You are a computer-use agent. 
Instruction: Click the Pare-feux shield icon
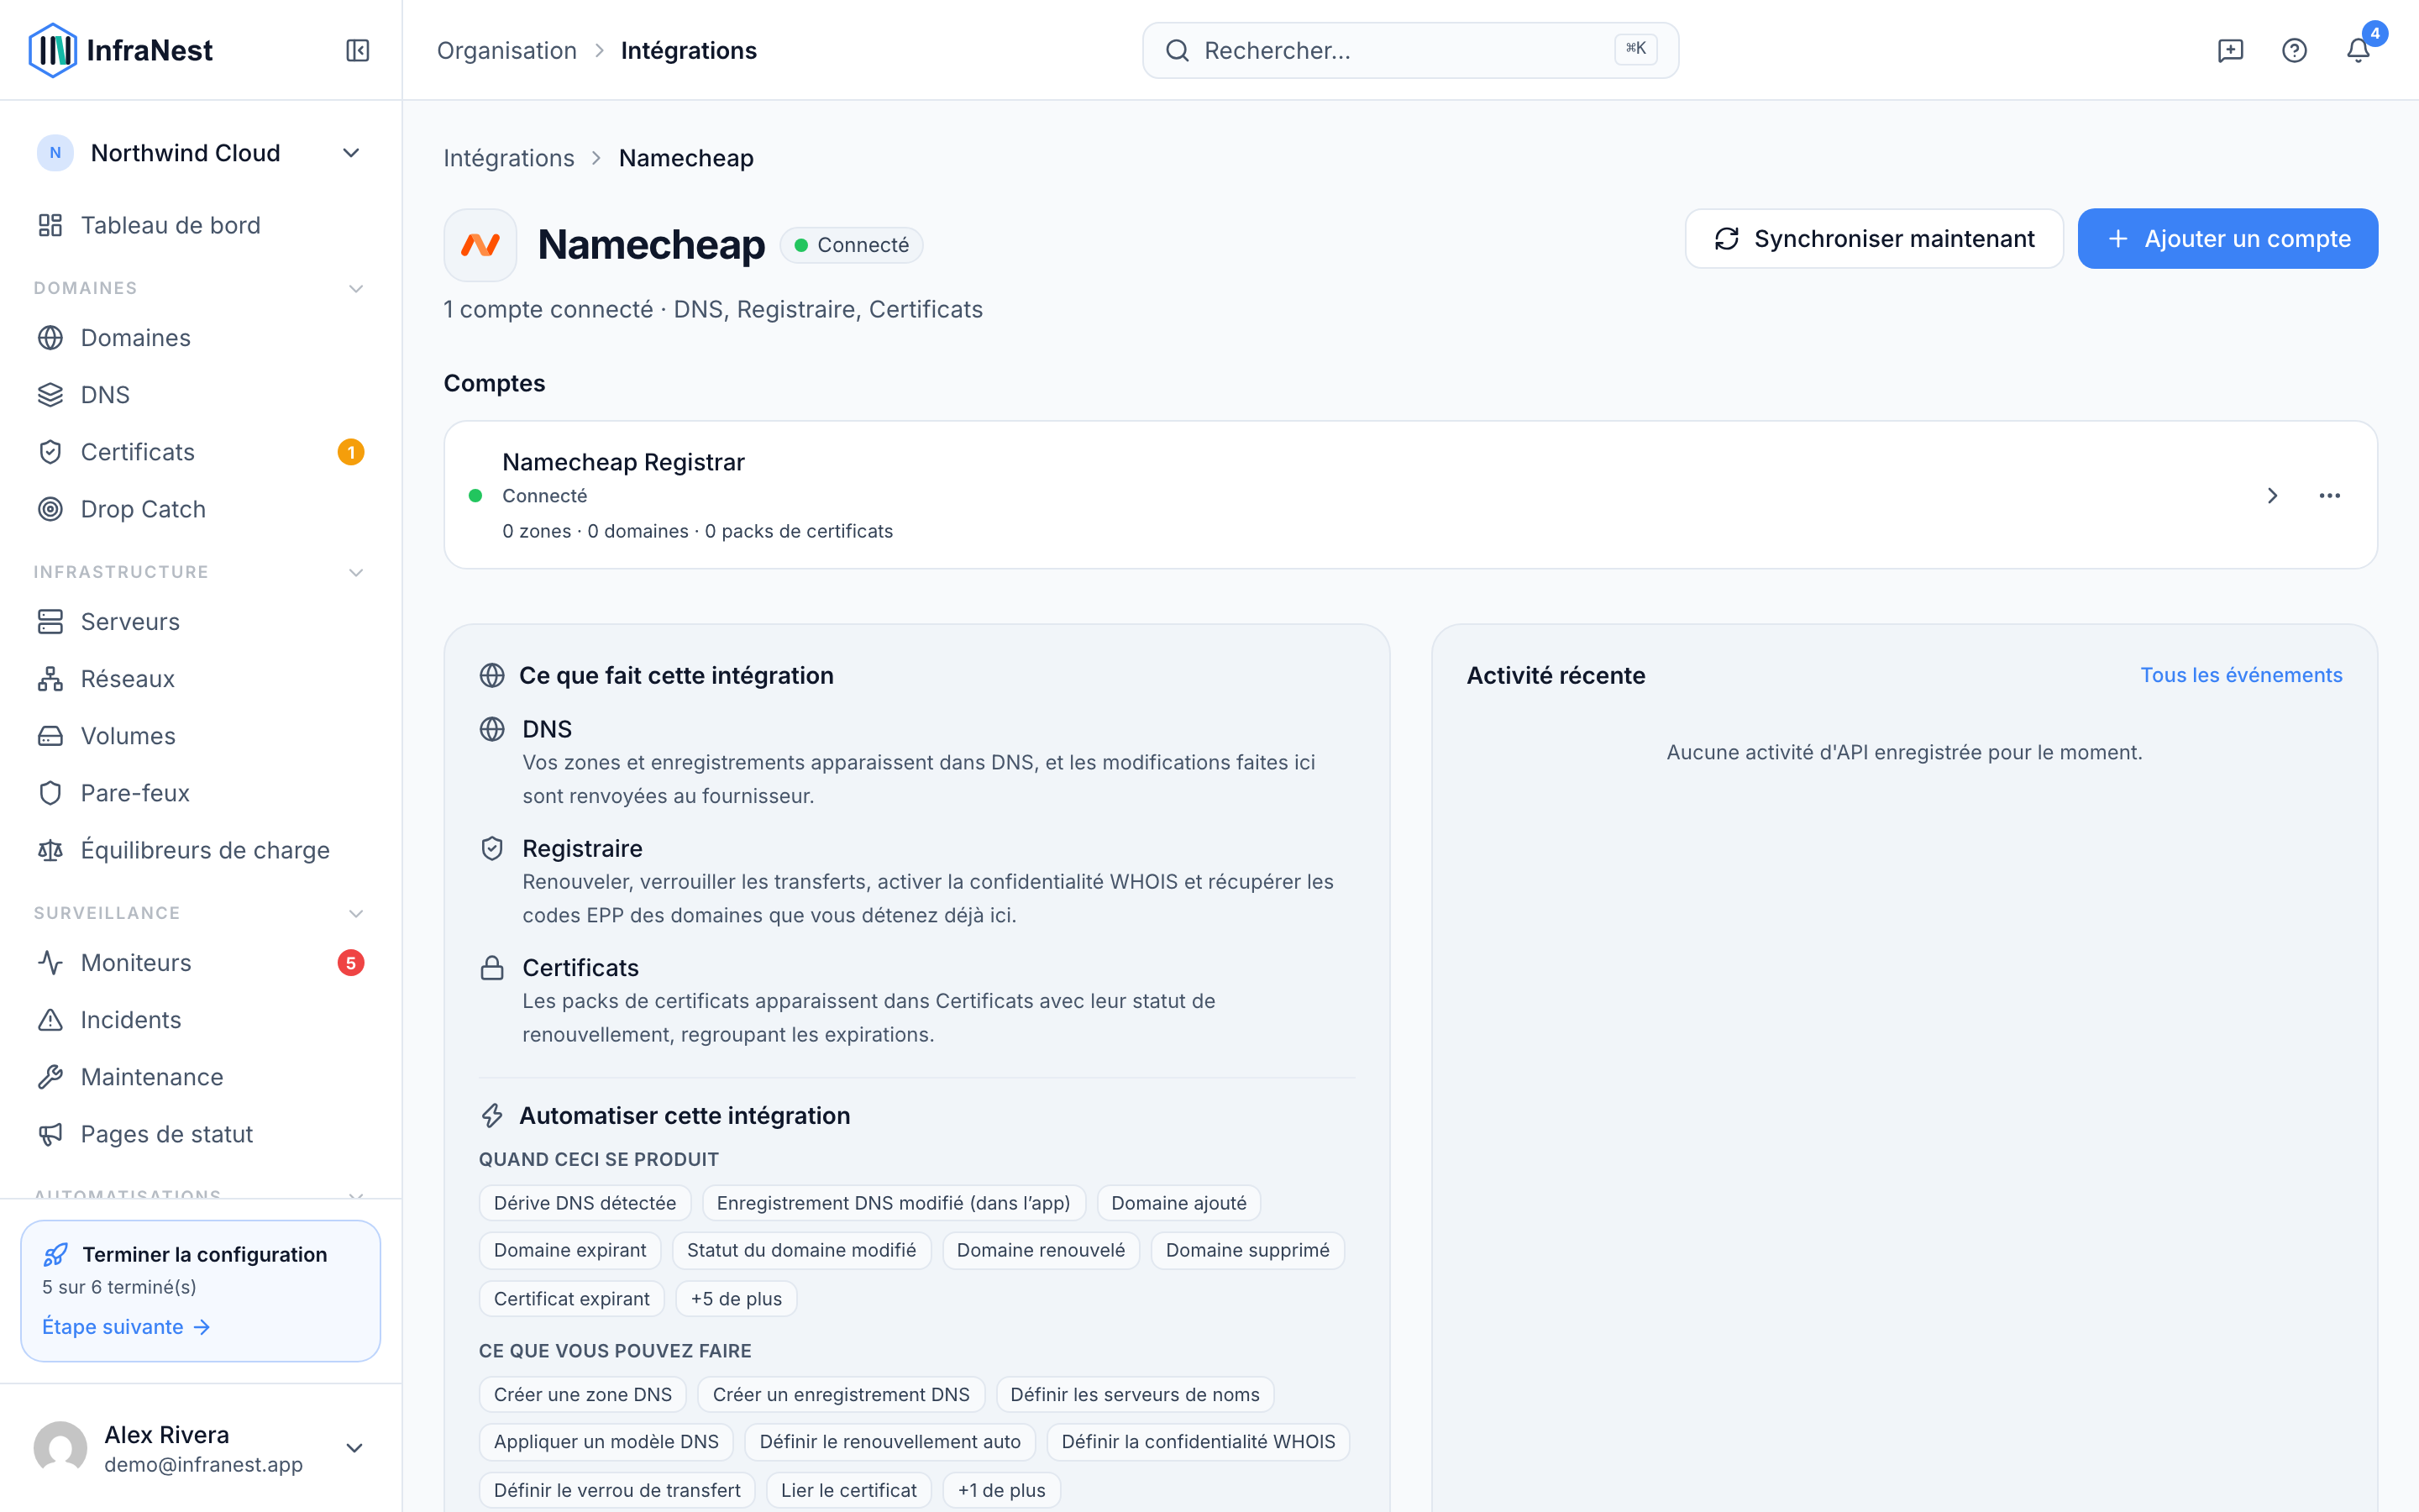pos(50,793)
